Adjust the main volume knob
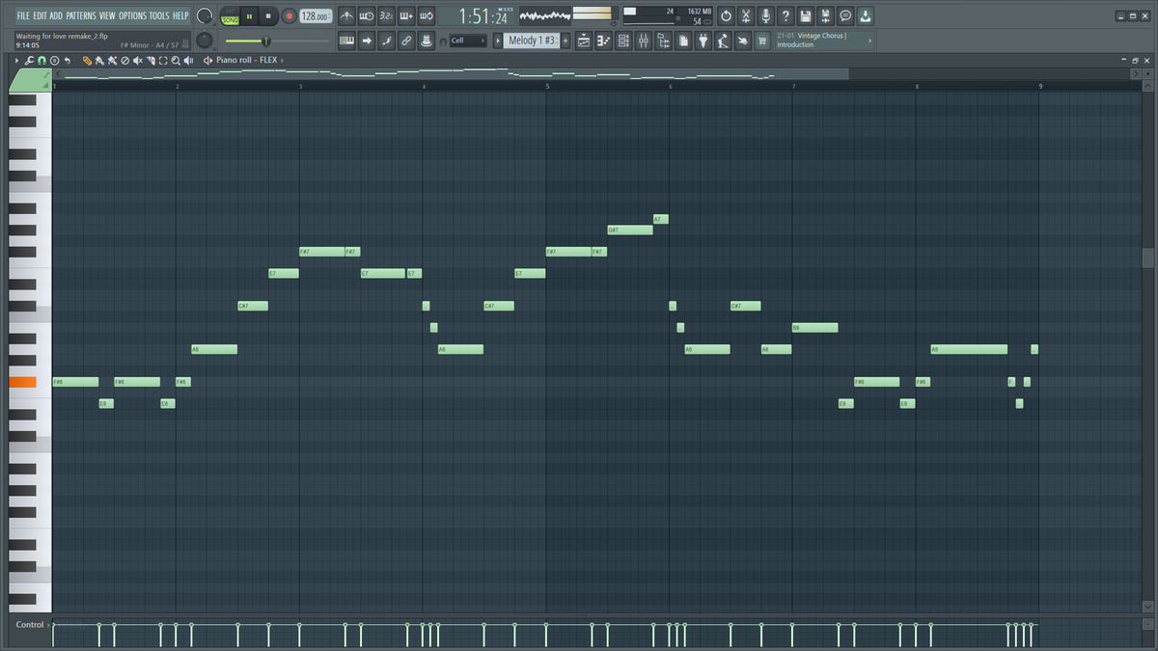 click(x=205, y=15)
